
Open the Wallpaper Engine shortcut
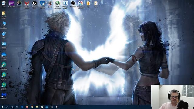[65, 5]
